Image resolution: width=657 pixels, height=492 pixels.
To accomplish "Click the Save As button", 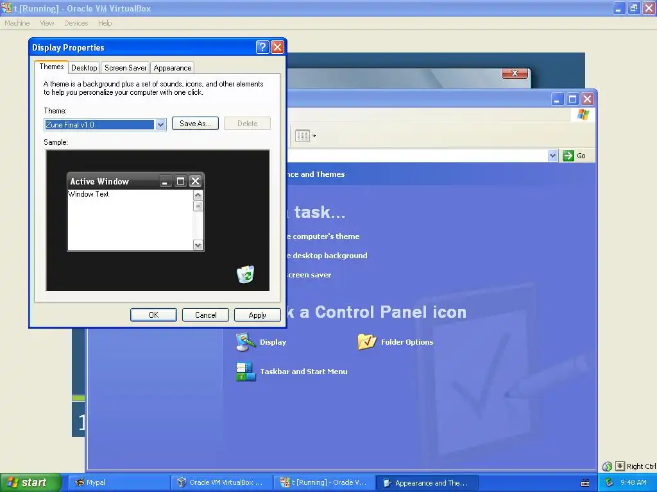I will 195,124.
